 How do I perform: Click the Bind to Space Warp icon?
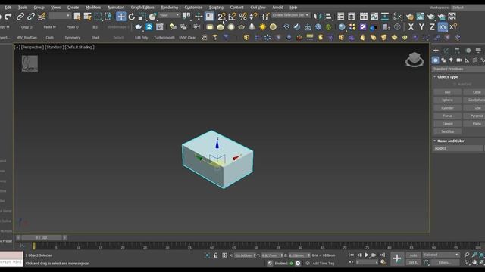(42, 17)
